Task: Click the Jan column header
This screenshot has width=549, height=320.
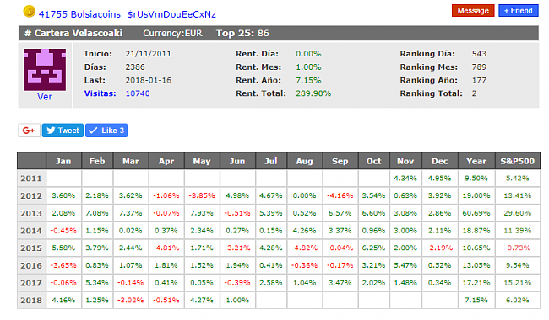Action: click(x=63, y=161)
